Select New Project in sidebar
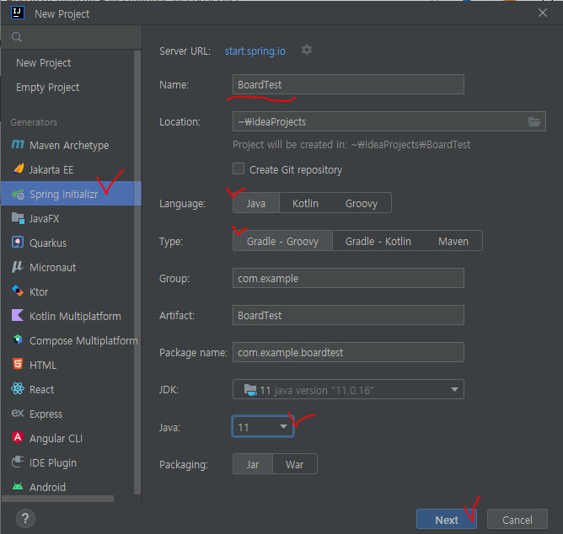Image resolution: width=563 pixels, height=534 pixels. click(x=67, y=63)
